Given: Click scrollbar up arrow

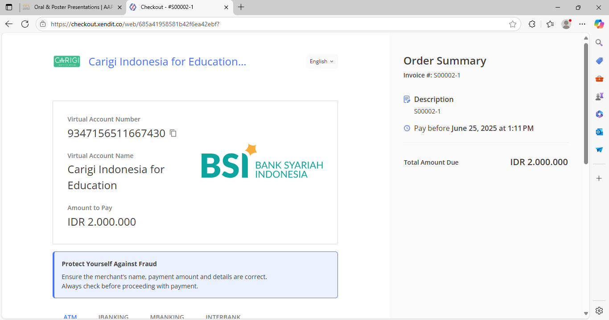Looking at the screenshot, I should coord(586,38).
